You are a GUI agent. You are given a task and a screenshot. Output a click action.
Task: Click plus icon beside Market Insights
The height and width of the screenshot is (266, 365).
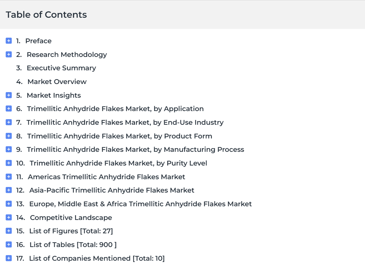[x=9, y=95]
